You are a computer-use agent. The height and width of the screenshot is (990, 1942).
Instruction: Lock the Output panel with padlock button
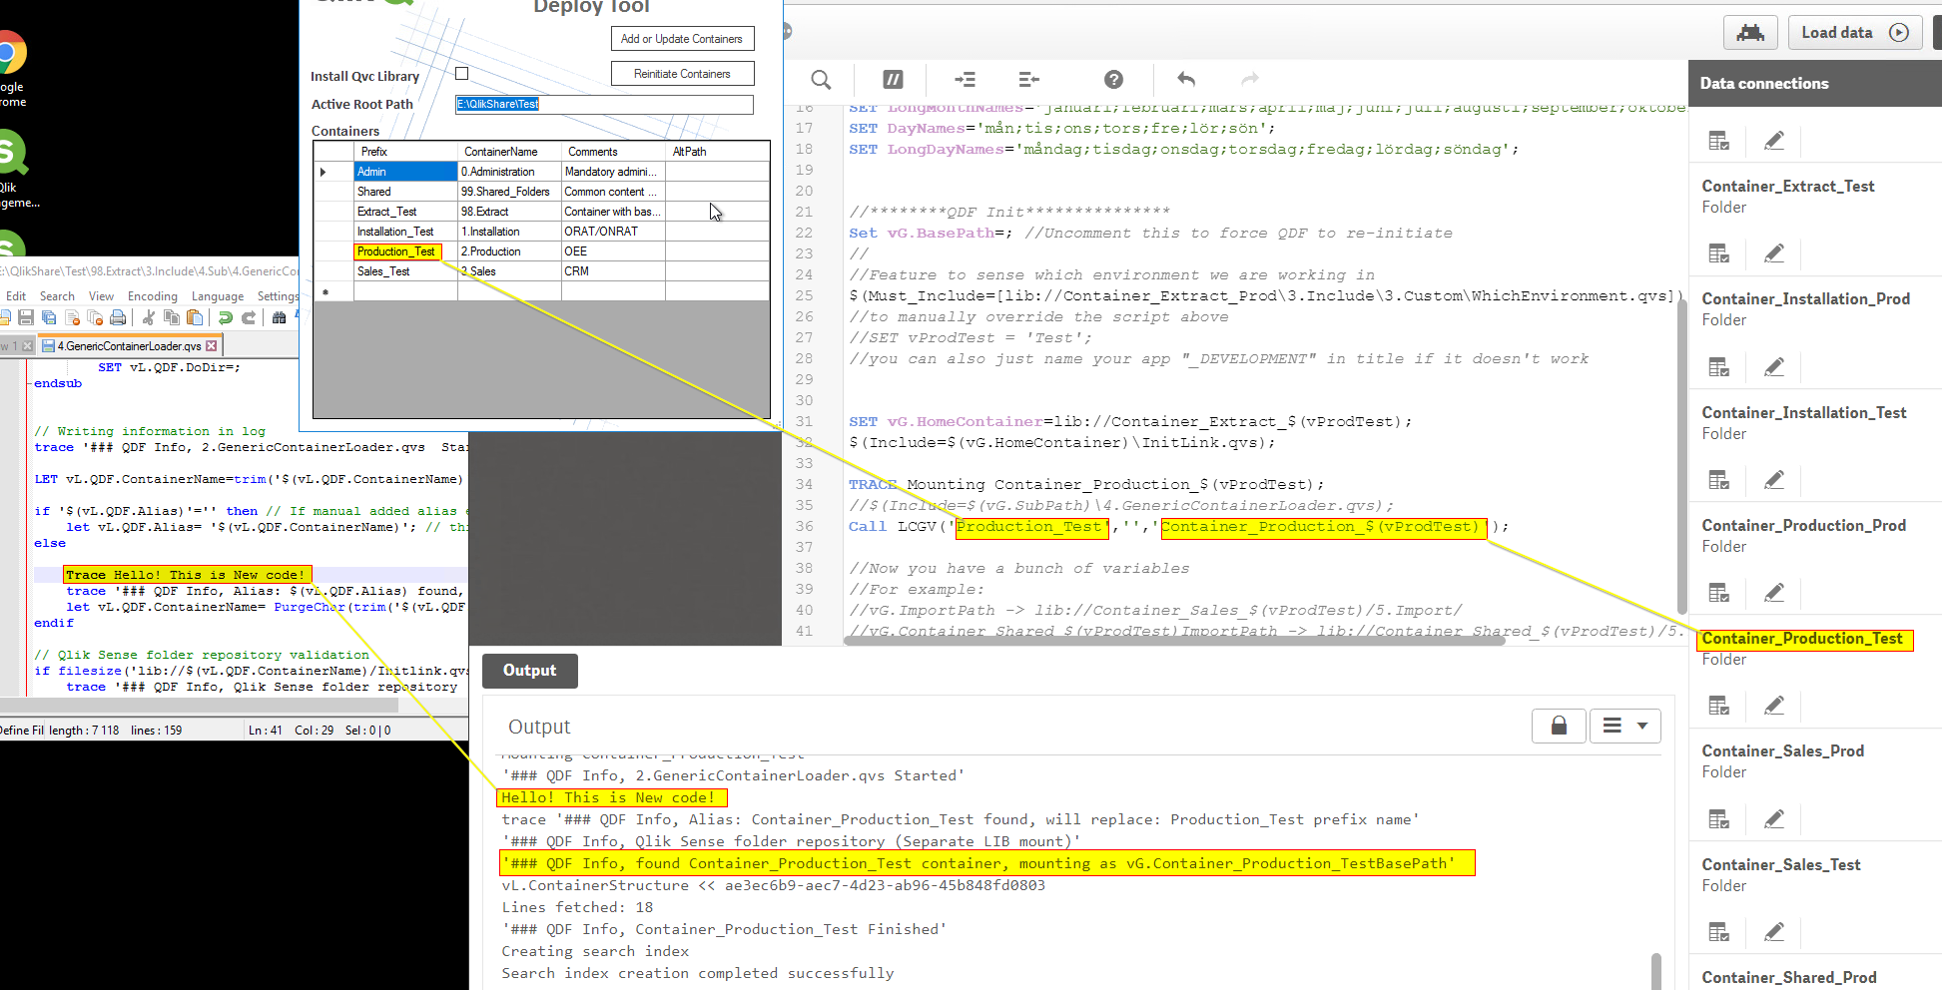[1559, 726]
